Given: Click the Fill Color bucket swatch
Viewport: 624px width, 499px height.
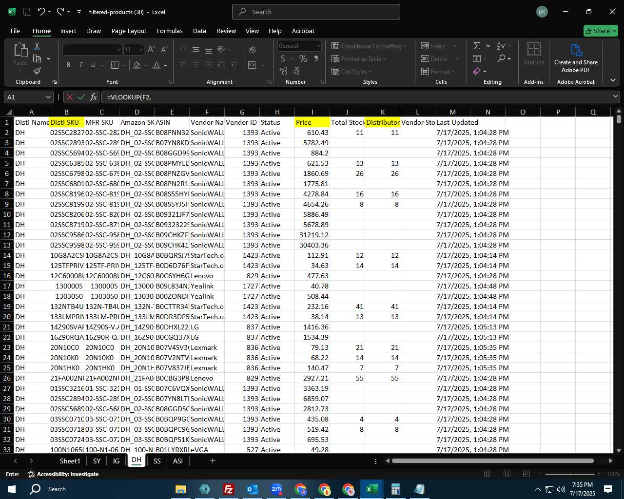Looking at the screenshot, I should pyautogui.click(x=137, y=65).
